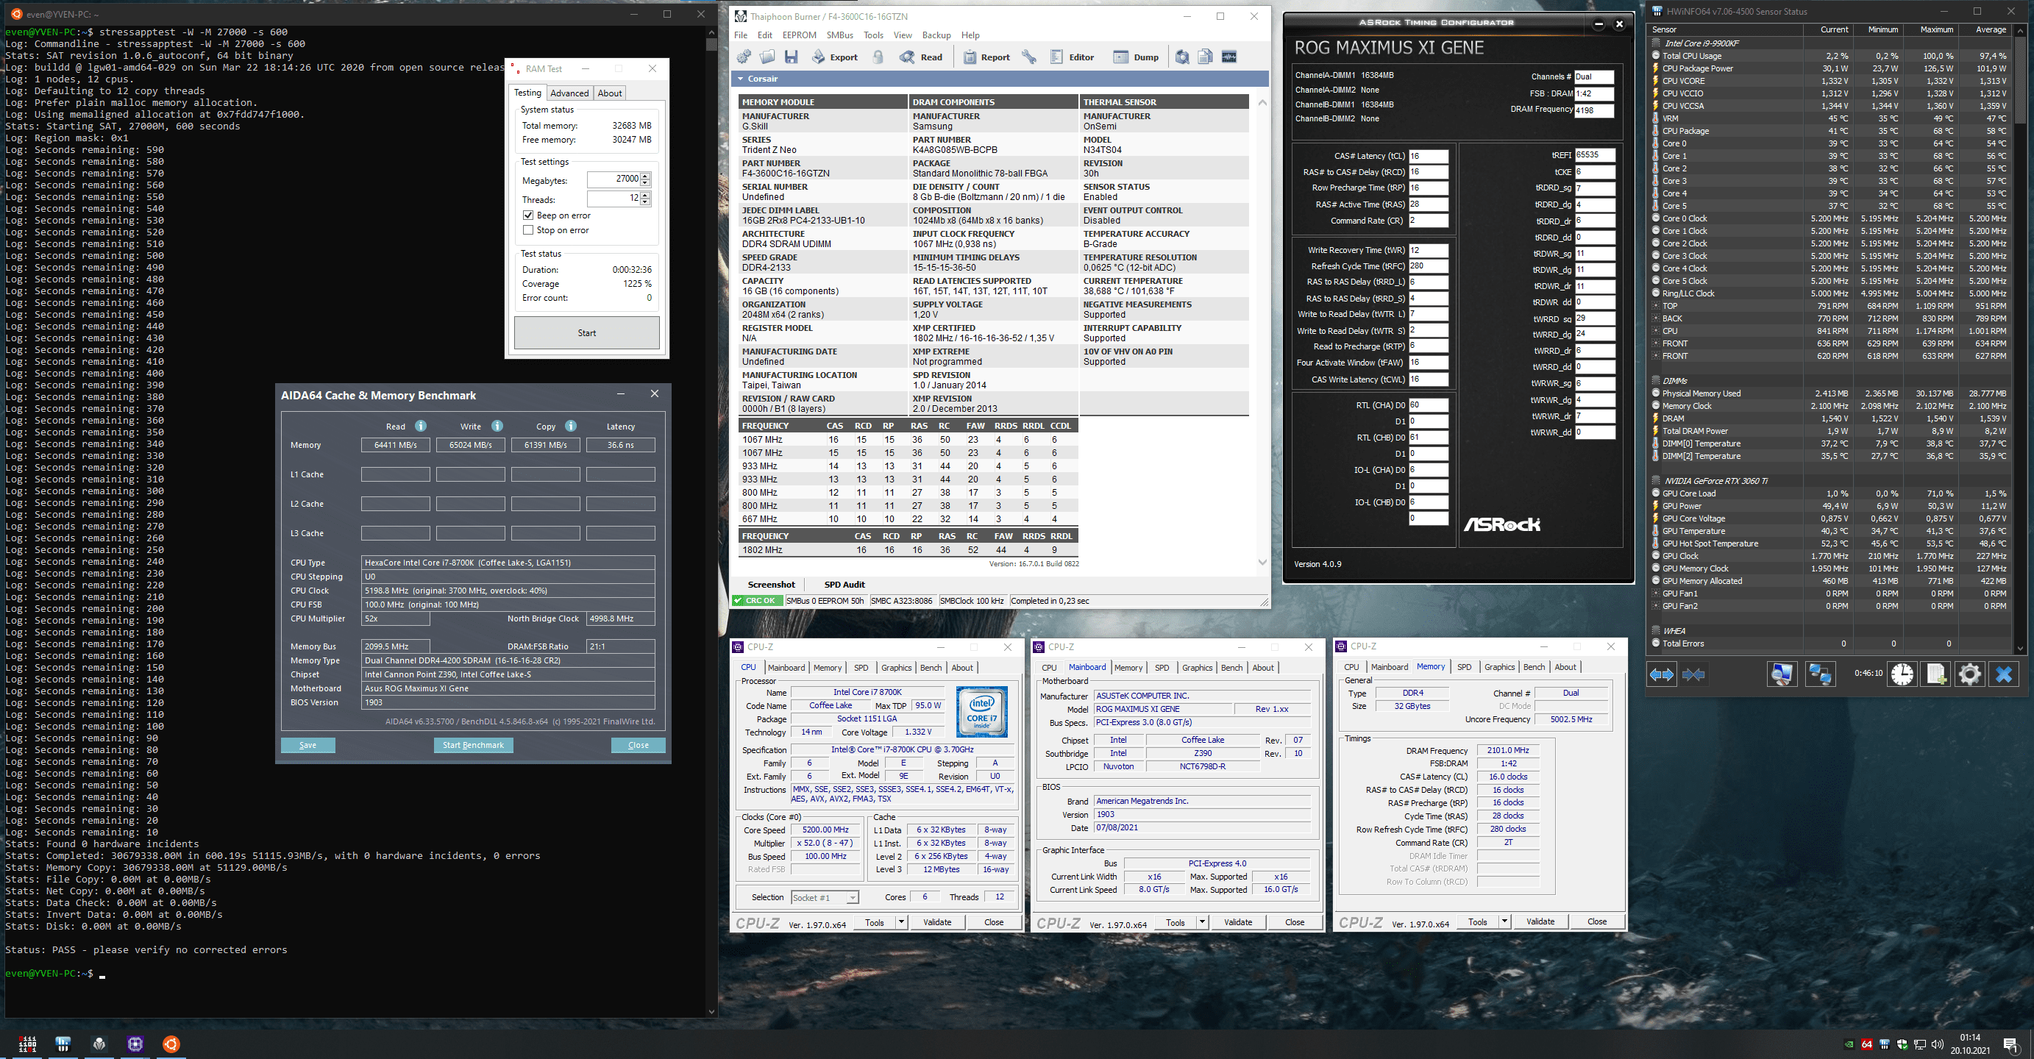
Task: Click Ubuntu icon in Windows taskbar
Action: click(171, 1044)
